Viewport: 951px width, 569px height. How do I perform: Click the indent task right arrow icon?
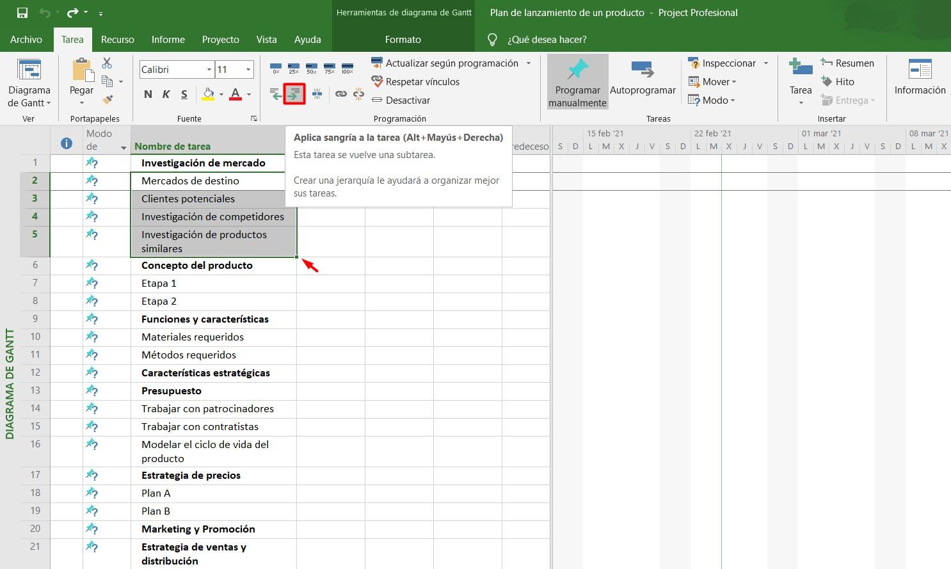tap(294, 94)
